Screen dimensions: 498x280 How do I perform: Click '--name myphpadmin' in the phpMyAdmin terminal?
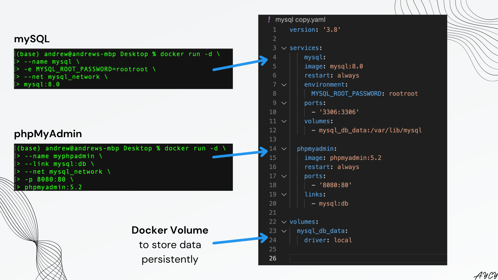(x=60, y=156)
